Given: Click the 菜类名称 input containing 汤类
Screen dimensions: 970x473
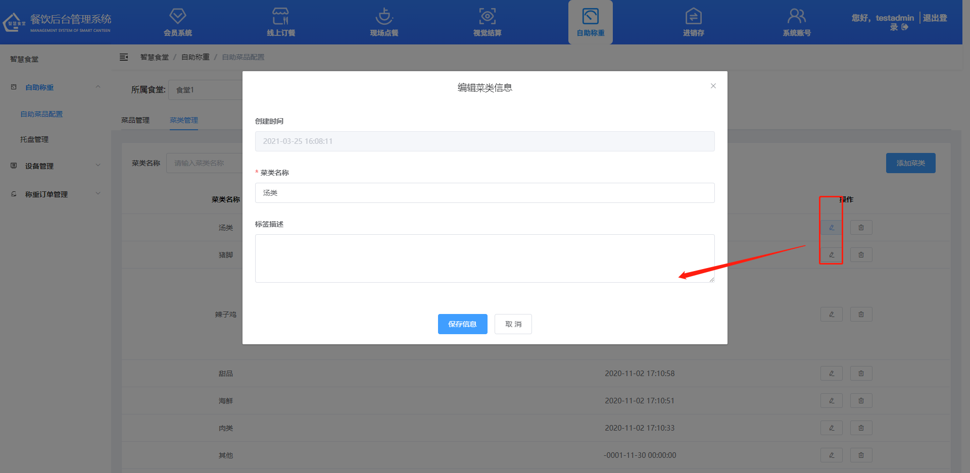Looking at the screenshot, I should [484, 193].
